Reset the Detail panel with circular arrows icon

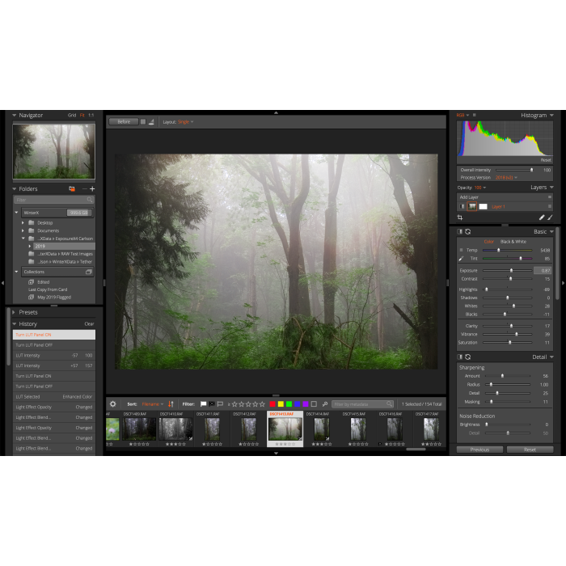[468, 357]
